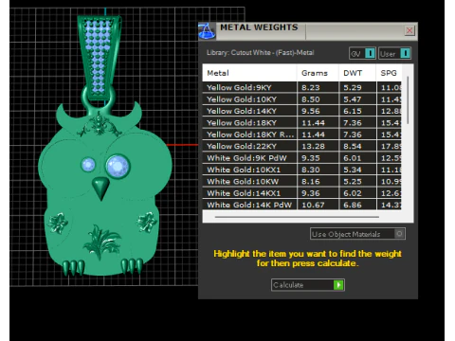Select the Grams column header
This screenshot has width=455, height=341.
click(x=318, y=73)
